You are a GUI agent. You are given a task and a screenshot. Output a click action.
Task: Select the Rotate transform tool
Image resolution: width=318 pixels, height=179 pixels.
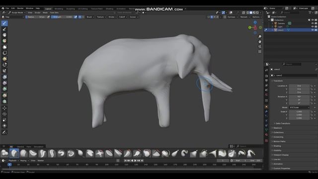[x=4, y=114]
